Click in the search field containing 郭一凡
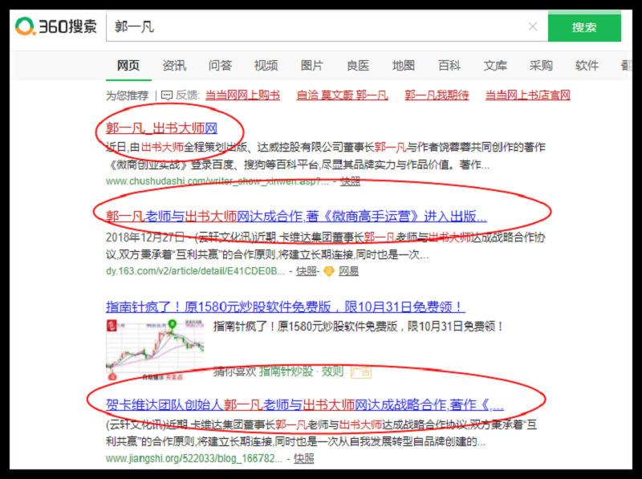Screen dimensions: 642x479 point(321,26)
